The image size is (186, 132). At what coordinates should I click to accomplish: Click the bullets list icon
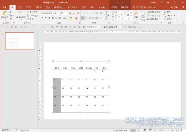pos(83,13)
